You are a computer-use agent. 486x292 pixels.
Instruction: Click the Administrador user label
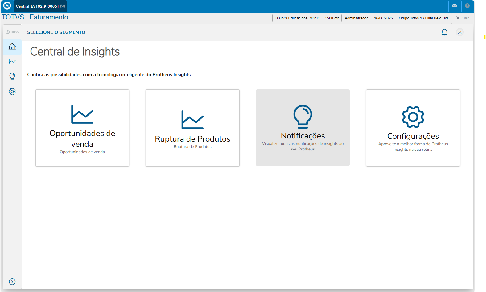(x=356, y=18)
